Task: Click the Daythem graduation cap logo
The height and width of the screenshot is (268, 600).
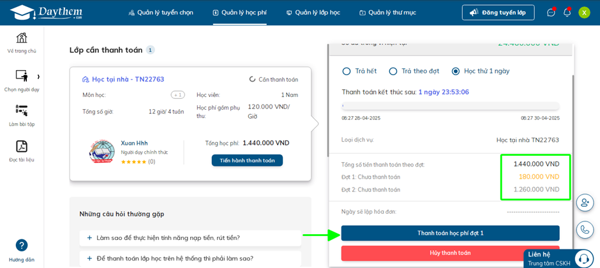Action: (47, 13)
